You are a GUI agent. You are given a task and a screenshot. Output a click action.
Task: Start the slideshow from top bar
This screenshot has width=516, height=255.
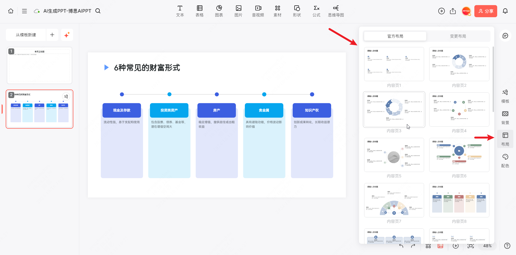[x=441, y=11]
